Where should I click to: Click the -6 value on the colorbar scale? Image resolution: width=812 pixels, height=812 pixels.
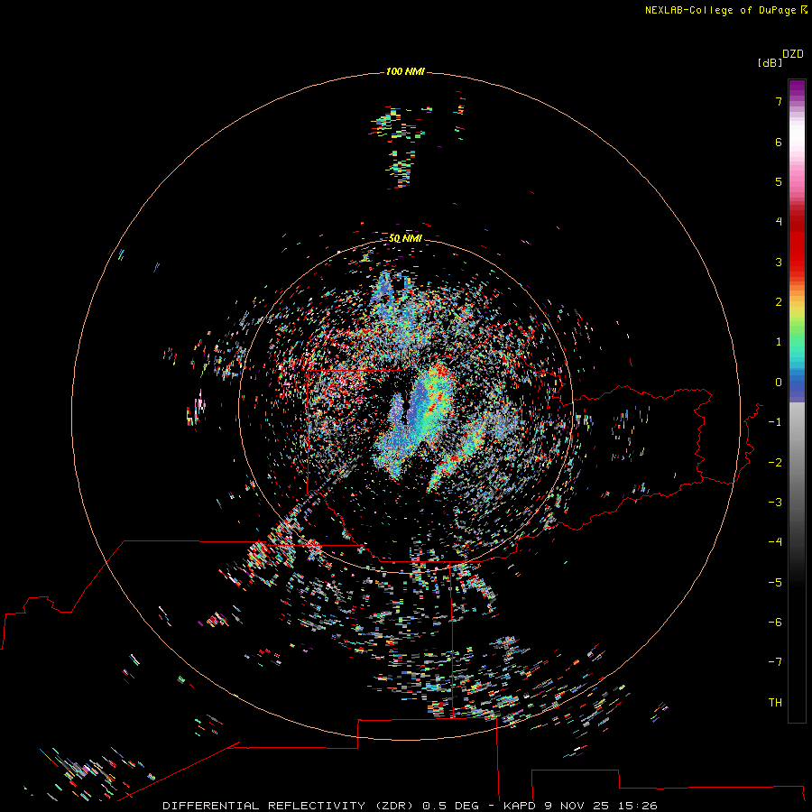(x=775, y=623)
